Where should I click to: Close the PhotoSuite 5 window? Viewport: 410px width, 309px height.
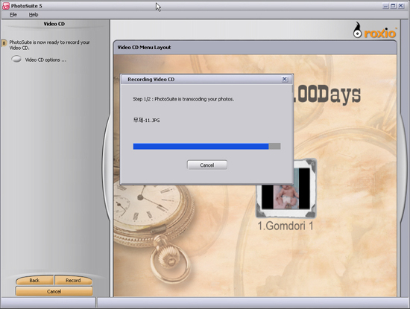click(x=401, y=6)
